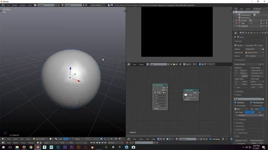The width and height of the screenshot is (268, 150).
Task: Click the viewport shading sphere icon
Action: coord(50,139)
